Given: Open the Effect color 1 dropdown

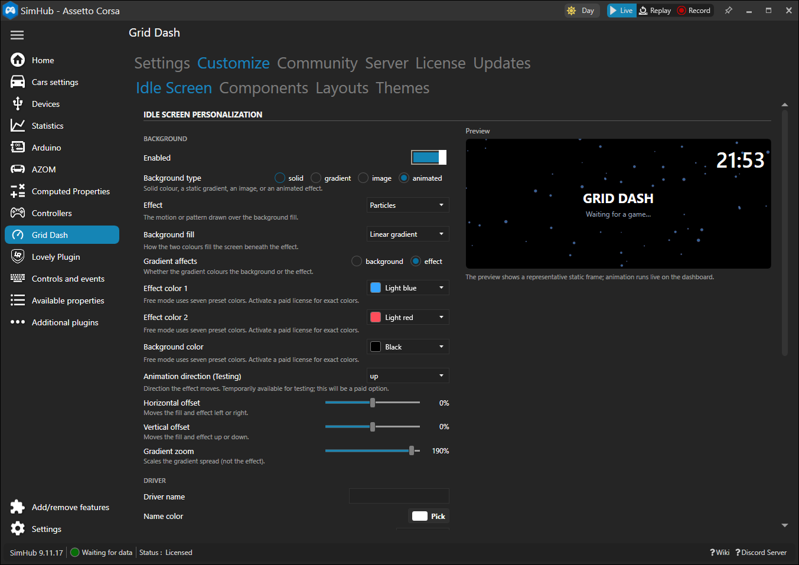Looking at the screenshot, I should [x=408, y=288].
